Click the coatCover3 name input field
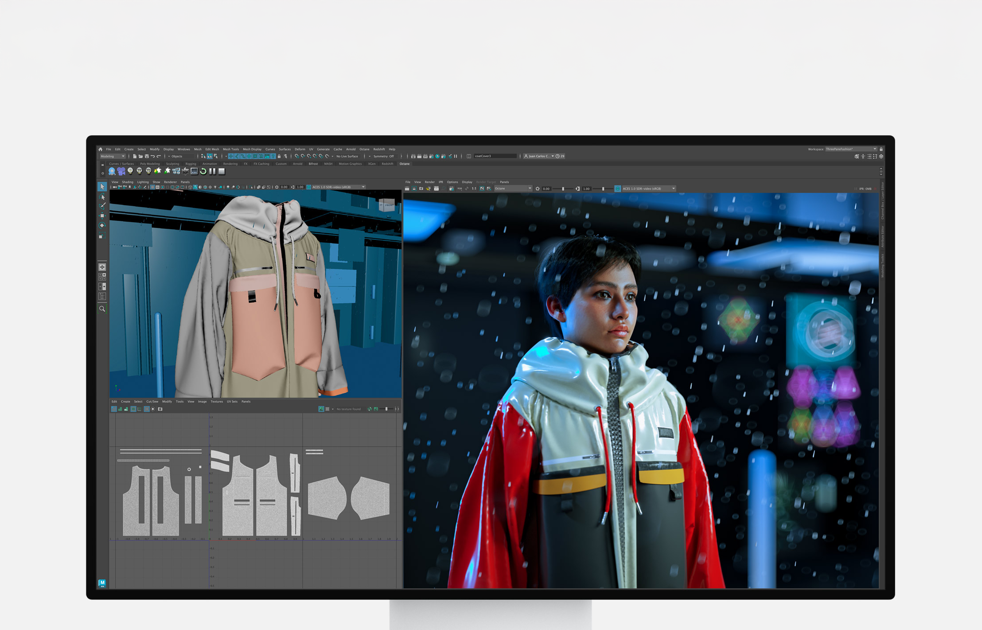Viewport: 982px width, 630px height. point(495,157)
